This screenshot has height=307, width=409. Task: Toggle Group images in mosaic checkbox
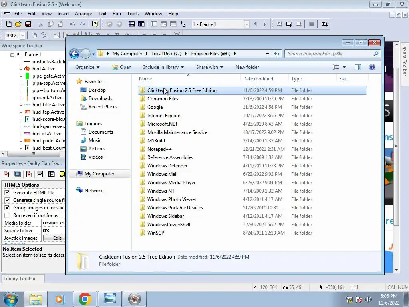pyautogui.click(x=7, y=207)
